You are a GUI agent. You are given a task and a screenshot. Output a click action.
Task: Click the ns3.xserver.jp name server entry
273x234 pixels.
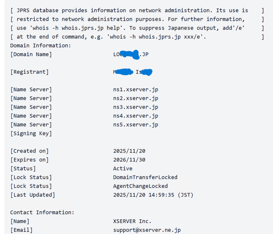[136, 107]
